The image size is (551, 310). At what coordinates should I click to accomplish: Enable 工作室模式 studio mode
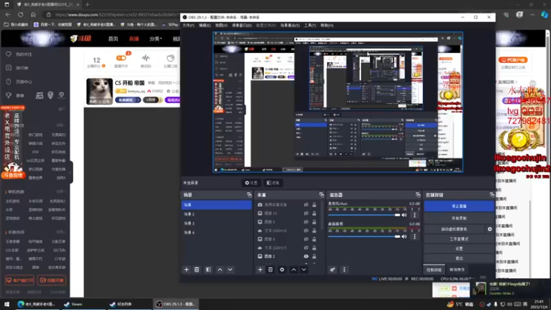coord(459,238)
